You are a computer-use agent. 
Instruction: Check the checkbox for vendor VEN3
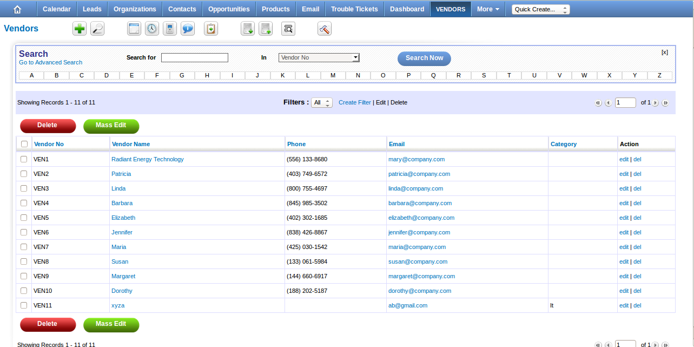click(x=24, y=188)
